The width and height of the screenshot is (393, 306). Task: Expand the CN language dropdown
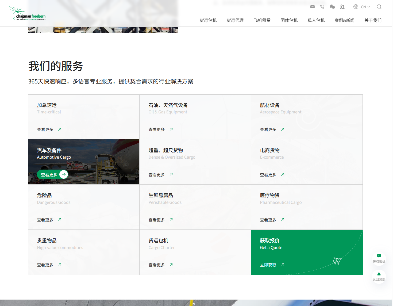(362, 7)
